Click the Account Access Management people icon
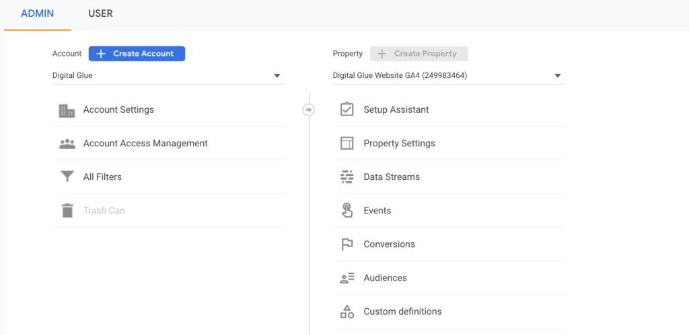Viewport: 689px width, 335px height. pos(67,144)
